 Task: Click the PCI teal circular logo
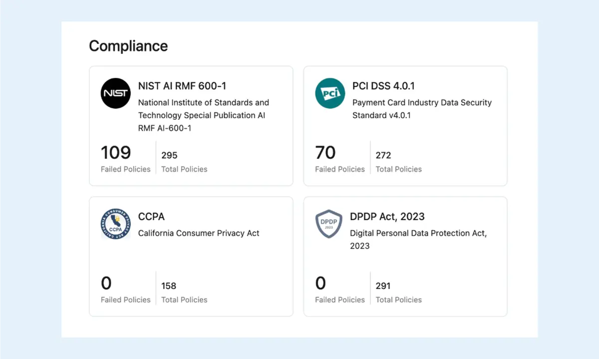click(x=330, y=93)
